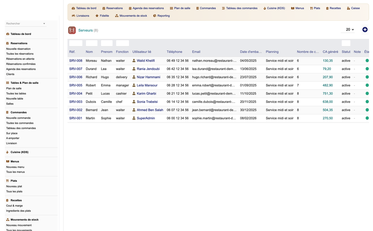This screenshot has height=231, width=373.
Task: Open linked user Ahmed Ben Salah
Action: click(x=150, y=110)
